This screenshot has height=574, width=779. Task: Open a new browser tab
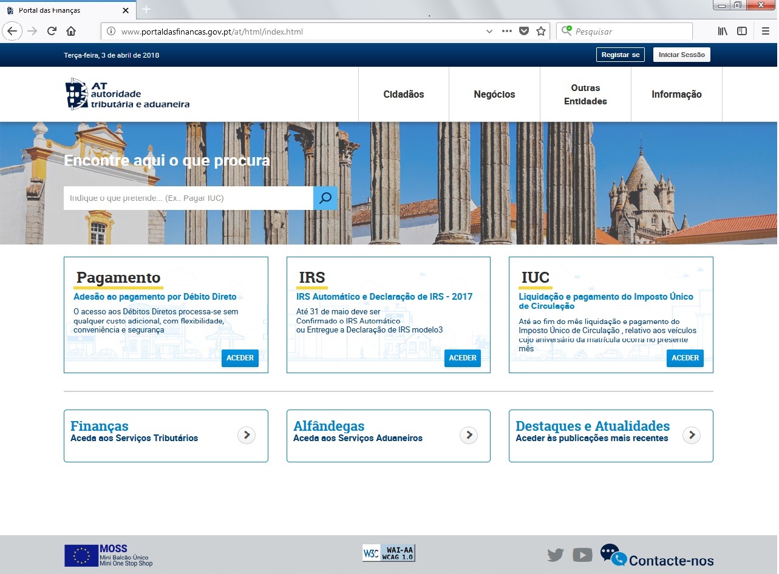click(146, 10)
